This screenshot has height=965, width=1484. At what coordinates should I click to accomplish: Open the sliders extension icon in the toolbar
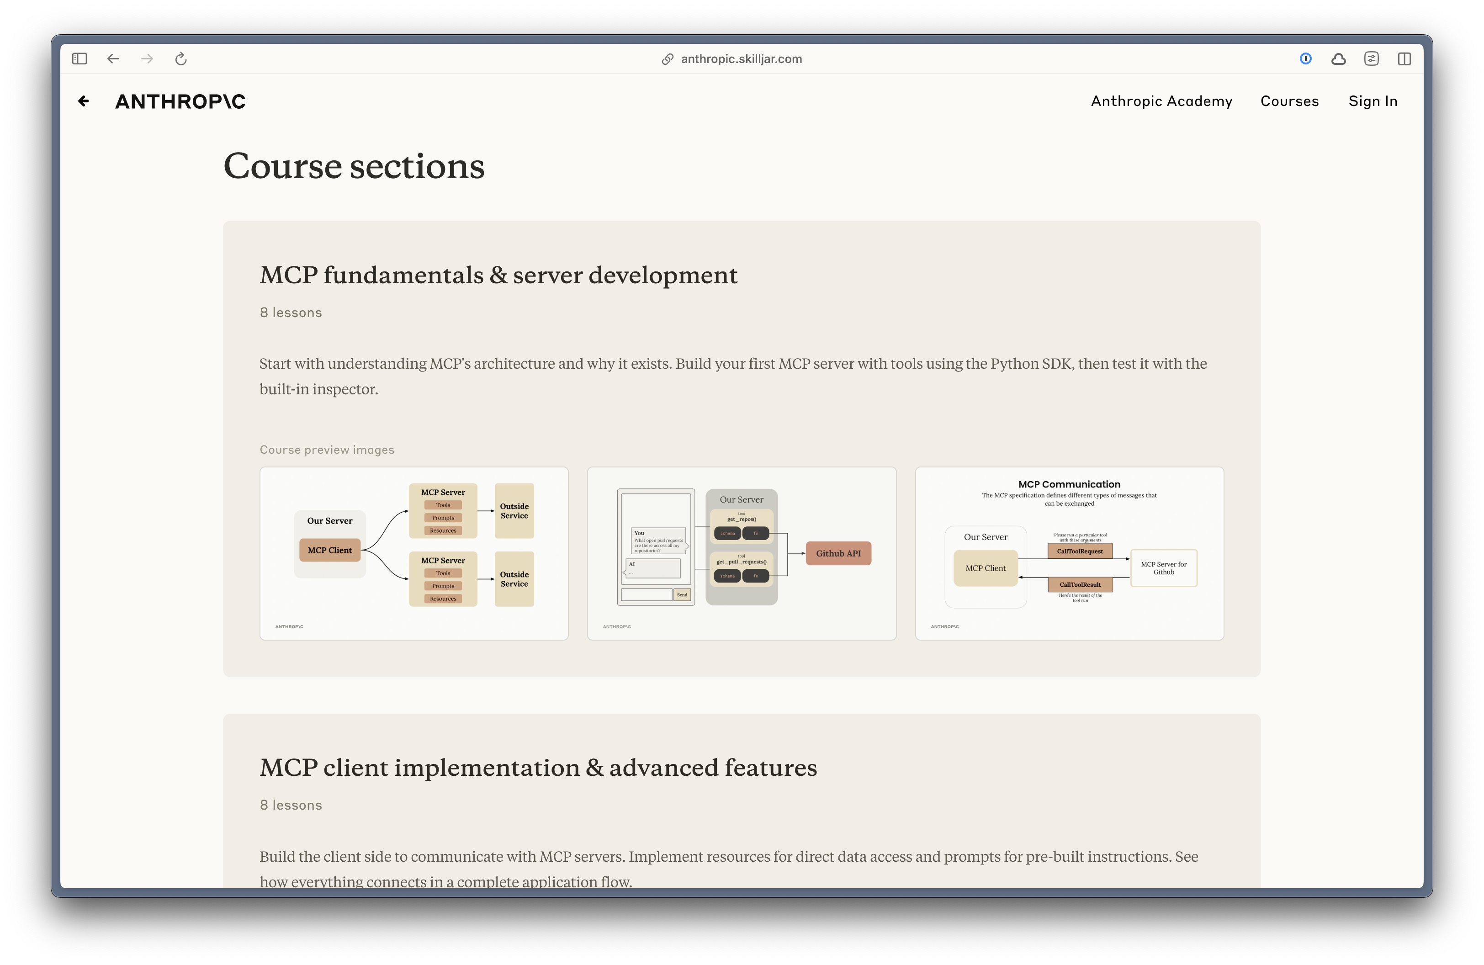[x=1371, y=58]
